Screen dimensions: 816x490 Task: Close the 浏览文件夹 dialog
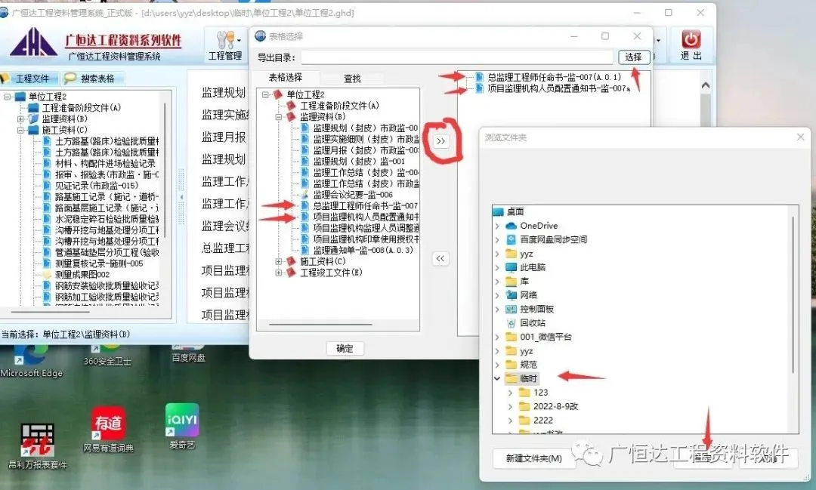click(800, 137)
